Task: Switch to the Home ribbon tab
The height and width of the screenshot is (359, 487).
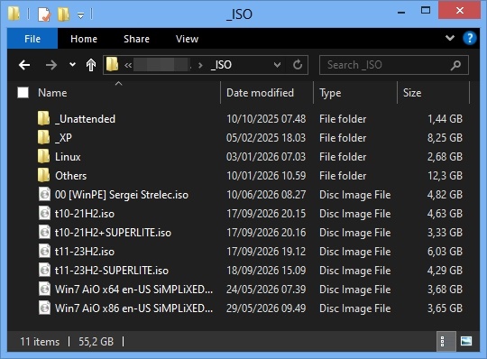Action: tap(84, 39)
